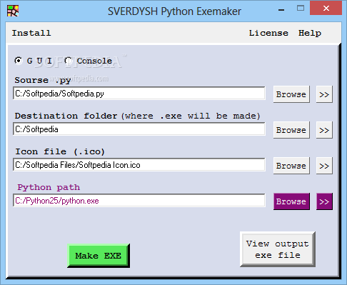Click the purple 'Python path' label
347x285 pixels.
tap(49, 187)
